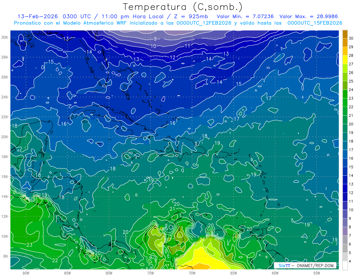
Task: Click the "Valor Max. = 28.9986" text
Action: pos(309,16)
